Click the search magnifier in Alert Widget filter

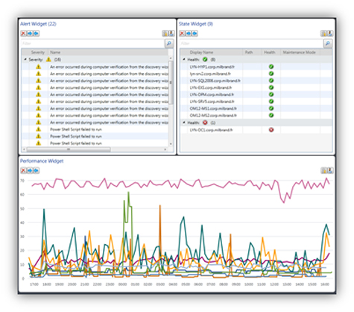[x=169, y=43]
